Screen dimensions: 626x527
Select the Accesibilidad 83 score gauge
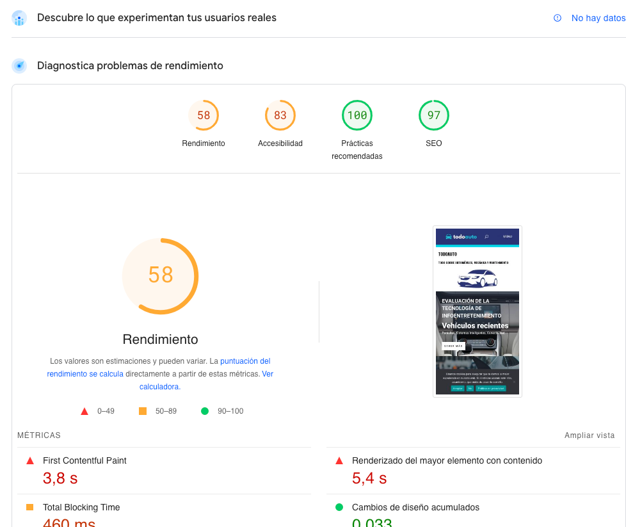[x=280, y=115]
